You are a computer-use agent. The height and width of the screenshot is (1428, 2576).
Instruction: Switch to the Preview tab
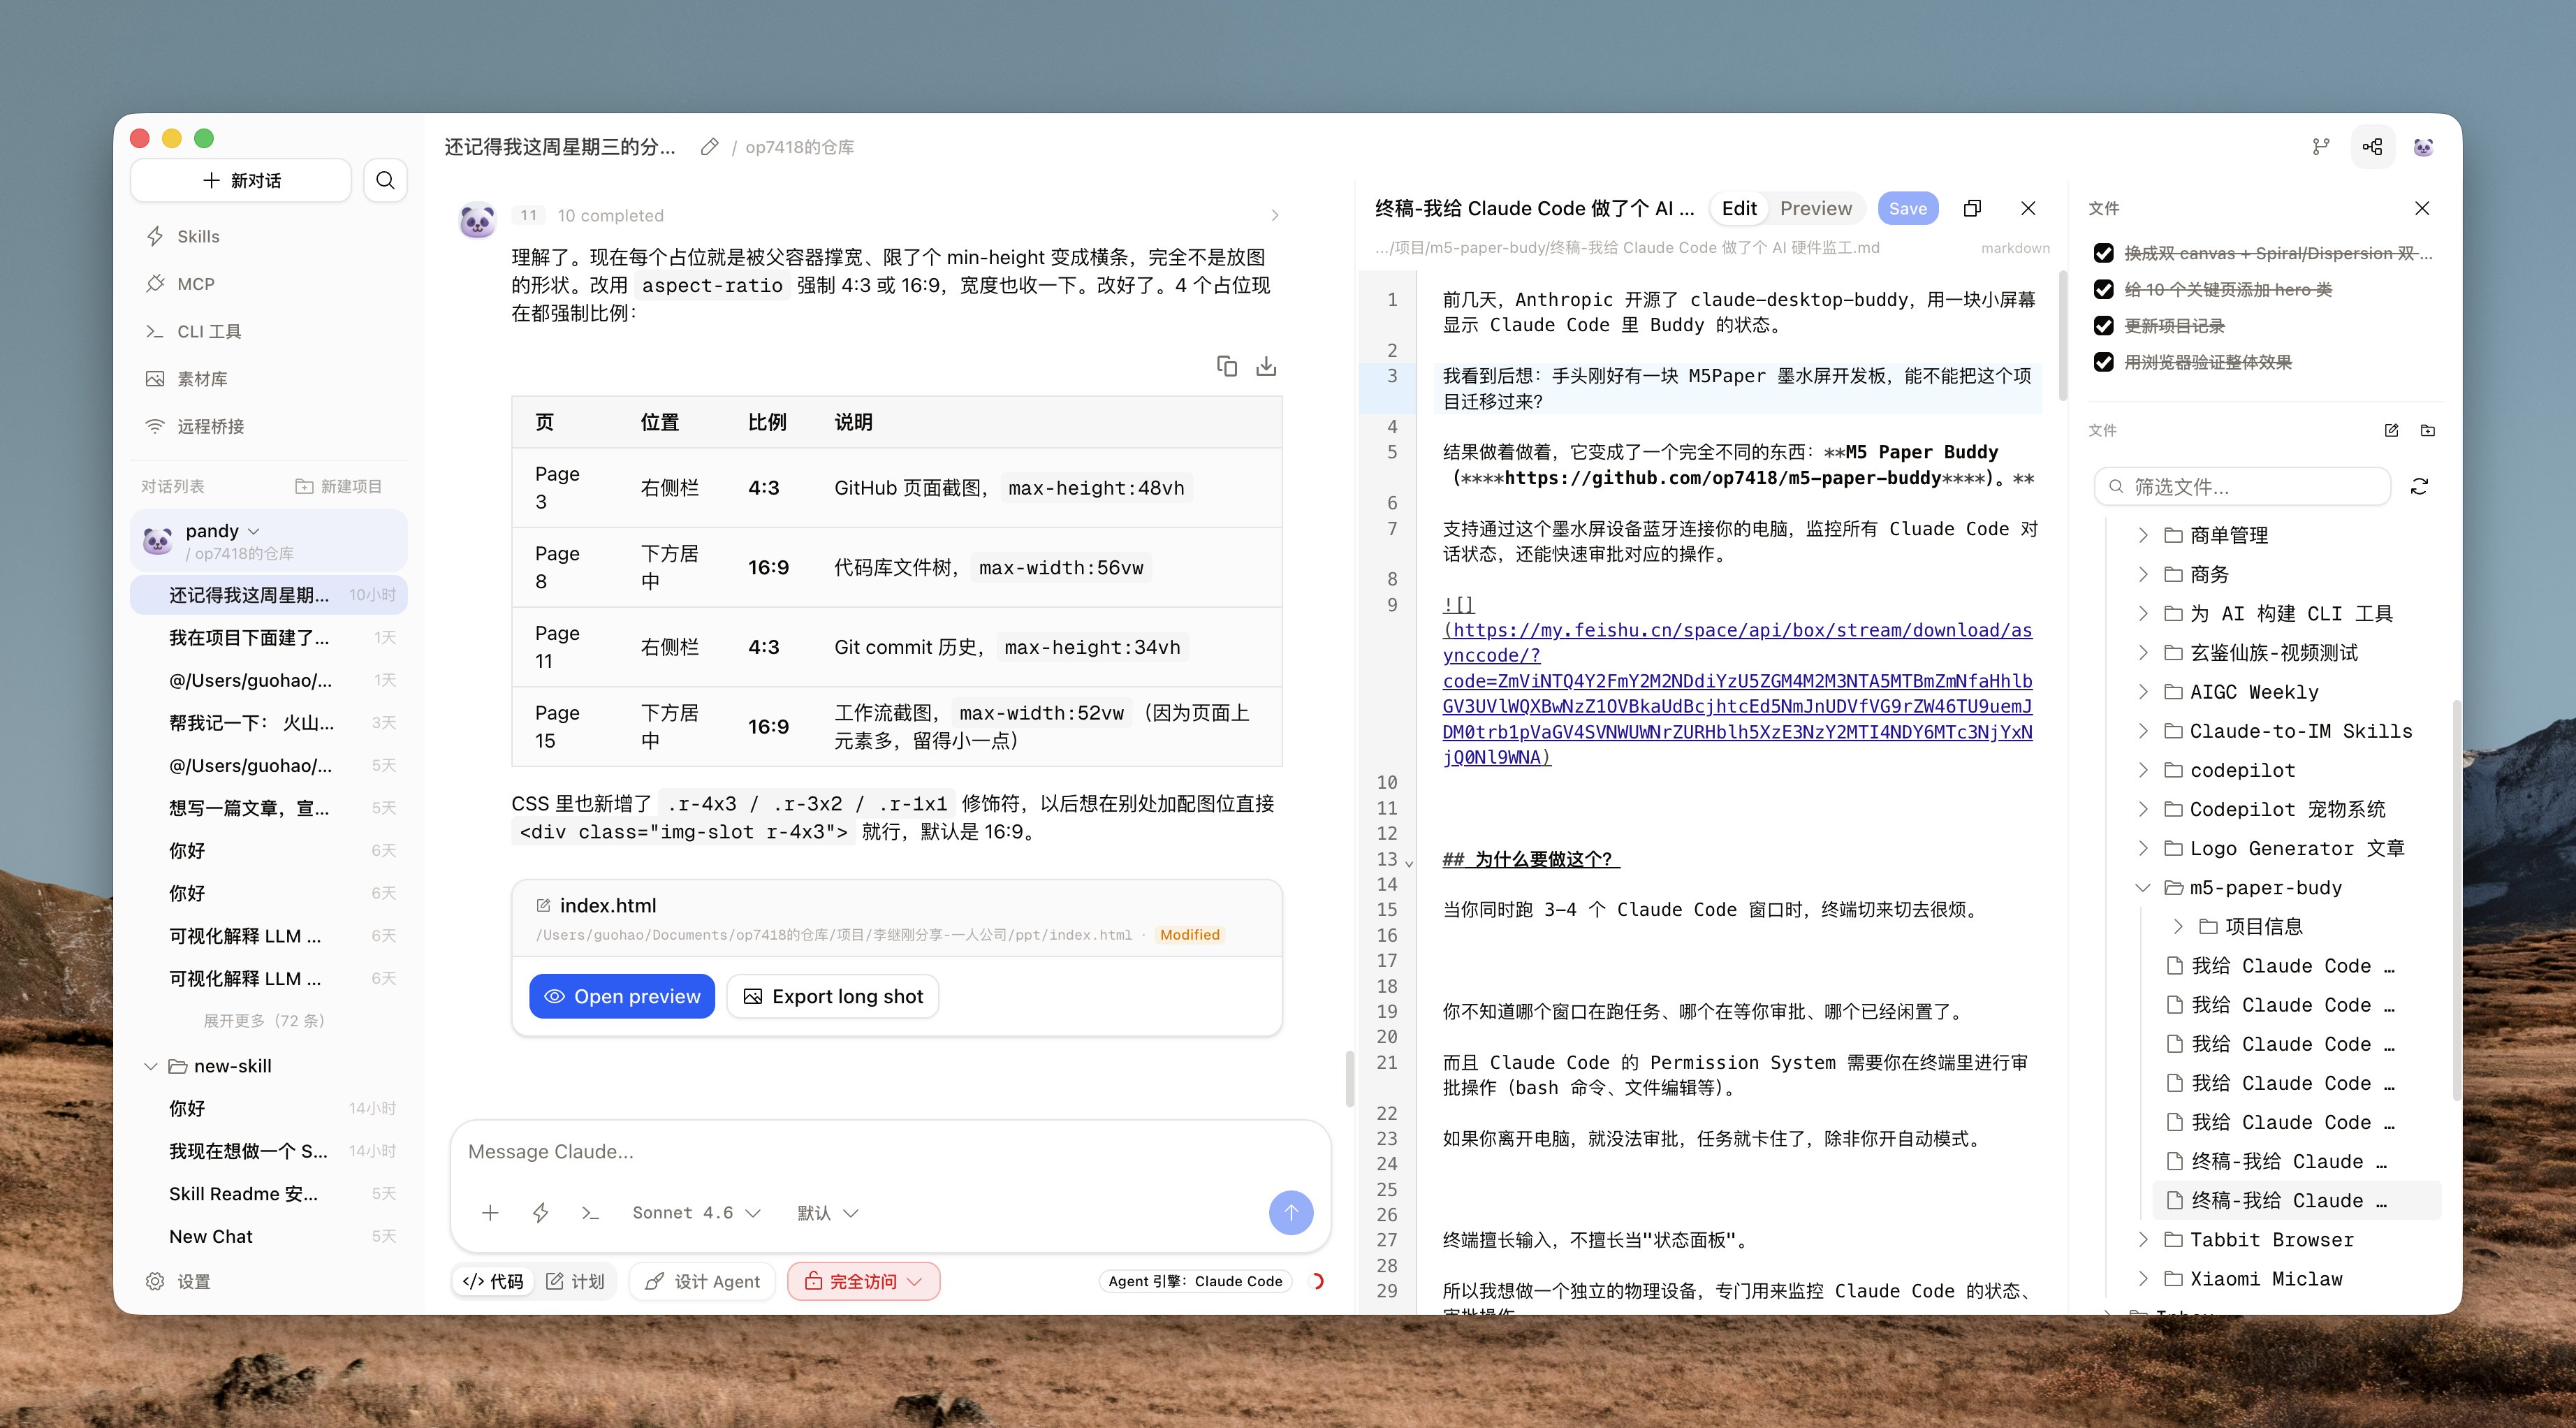tap(1815, 208)
